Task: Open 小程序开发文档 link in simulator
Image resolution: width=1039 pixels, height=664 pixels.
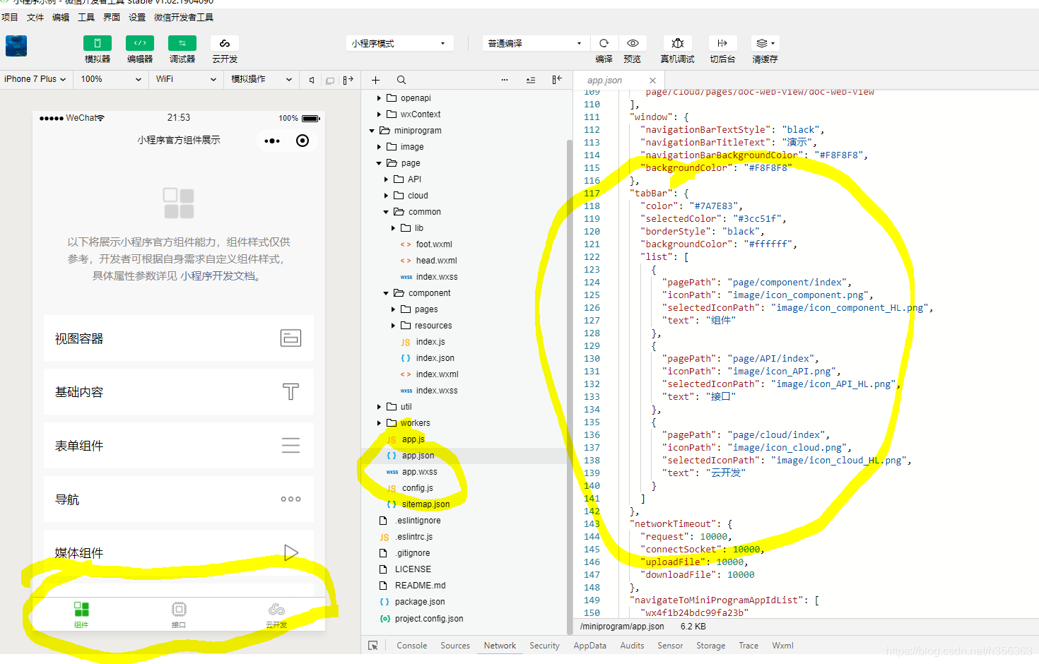Action: click(x=218, y=276)
